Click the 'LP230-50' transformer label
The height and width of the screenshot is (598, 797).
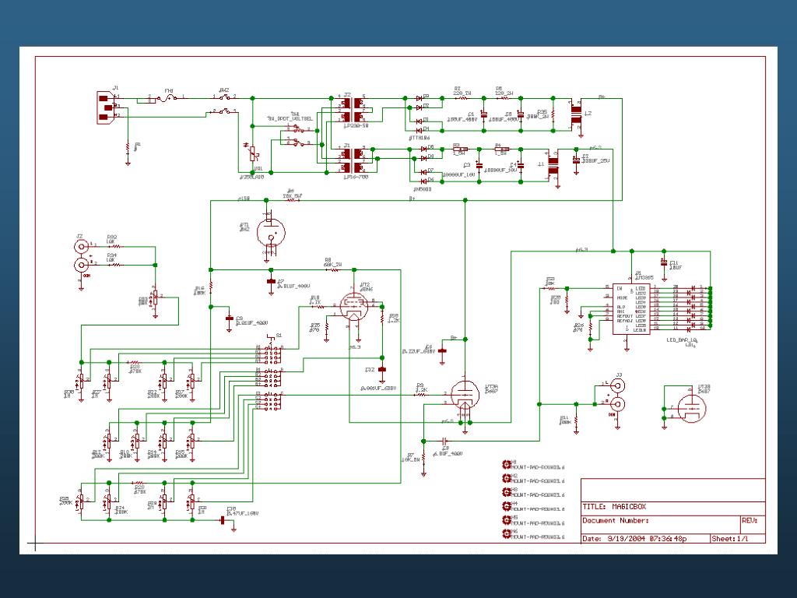tap(356, 125)
